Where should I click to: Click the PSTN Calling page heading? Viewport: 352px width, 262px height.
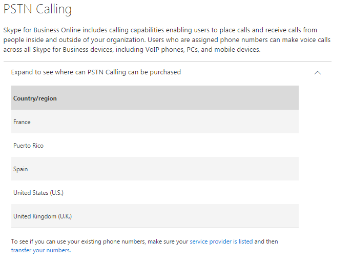click(37, 9)
